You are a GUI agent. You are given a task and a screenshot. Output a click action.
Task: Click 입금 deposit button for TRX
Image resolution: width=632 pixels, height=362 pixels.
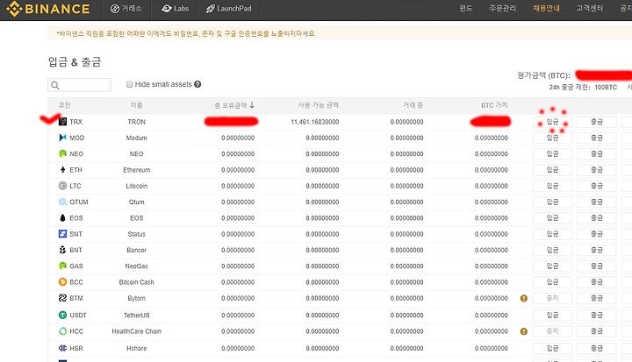[x=552, y=122]
